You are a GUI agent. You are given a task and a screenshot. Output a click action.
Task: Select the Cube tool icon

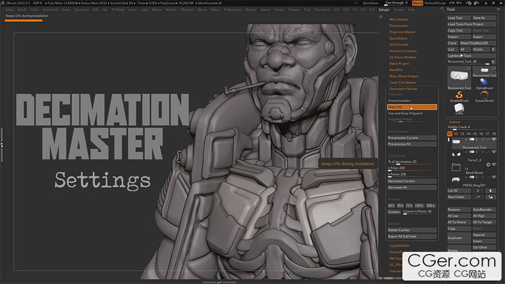coord(459,108)
